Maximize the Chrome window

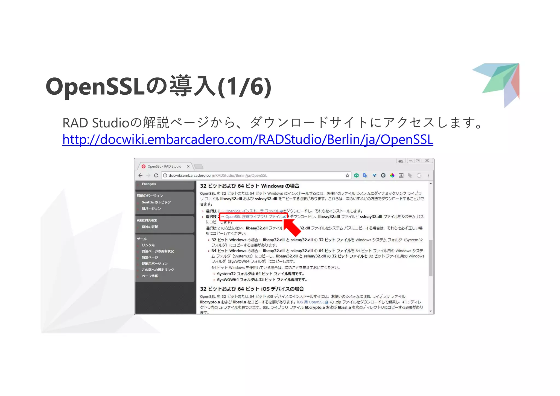point(418,161)
